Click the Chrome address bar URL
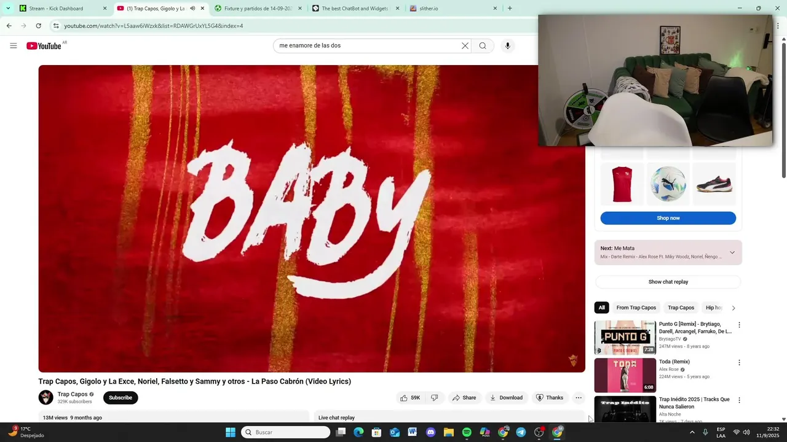The height and width of the screenshot is (442, 787). click(x=154, y=26)
